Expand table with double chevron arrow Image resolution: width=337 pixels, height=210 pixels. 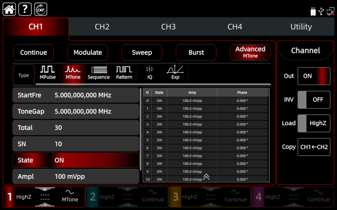click(206, 177)
